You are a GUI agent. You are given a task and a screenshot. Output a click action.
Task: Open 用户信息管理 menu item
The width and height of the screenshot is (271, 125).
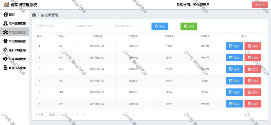coord(14,23)
